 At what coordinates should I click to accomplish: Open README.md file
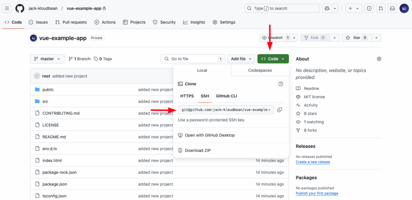coord(54,137)
